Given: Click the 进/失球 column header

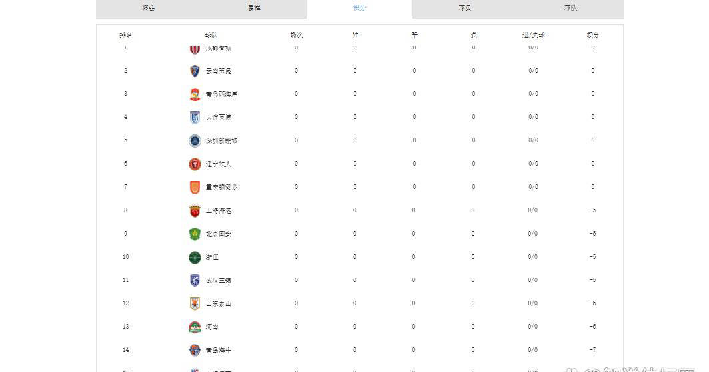Looking at the screenshot, I should click(533, 35).
